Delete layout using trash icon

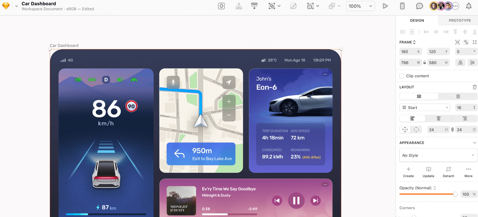pos(475,87)
